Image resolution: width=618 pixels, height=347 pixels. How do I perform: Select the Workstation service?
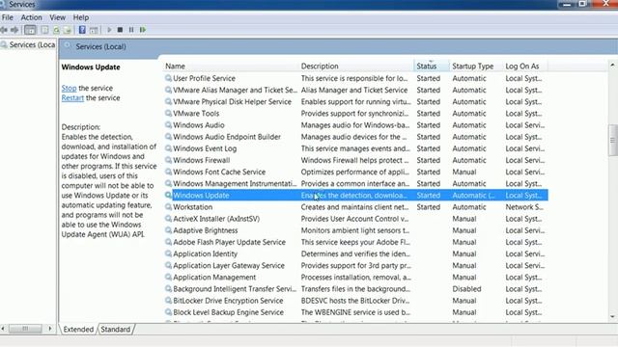pos(356,207)
